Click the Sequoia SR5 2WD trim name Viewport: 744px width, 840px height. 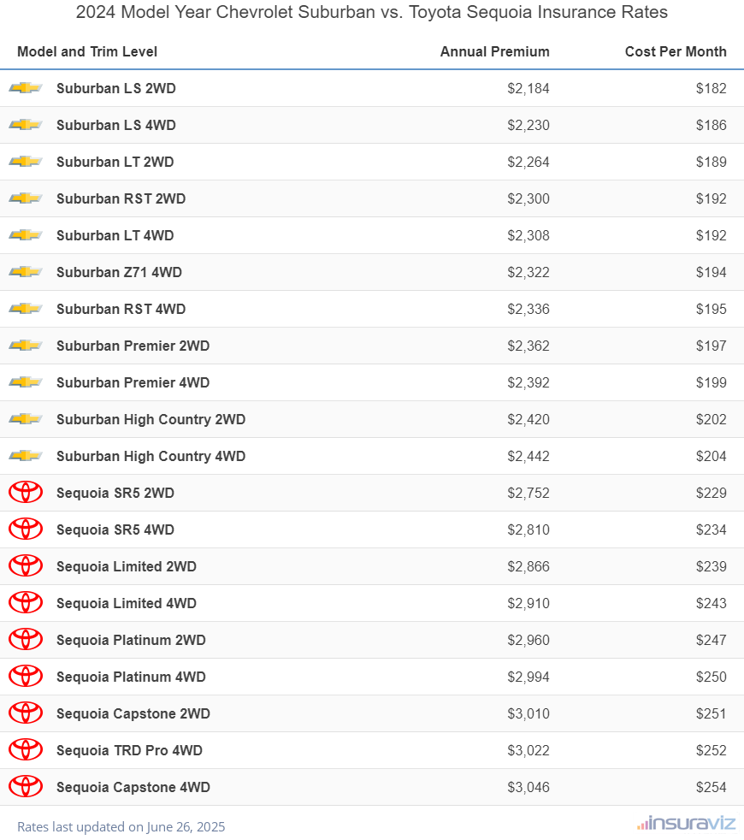click(115, 493)
